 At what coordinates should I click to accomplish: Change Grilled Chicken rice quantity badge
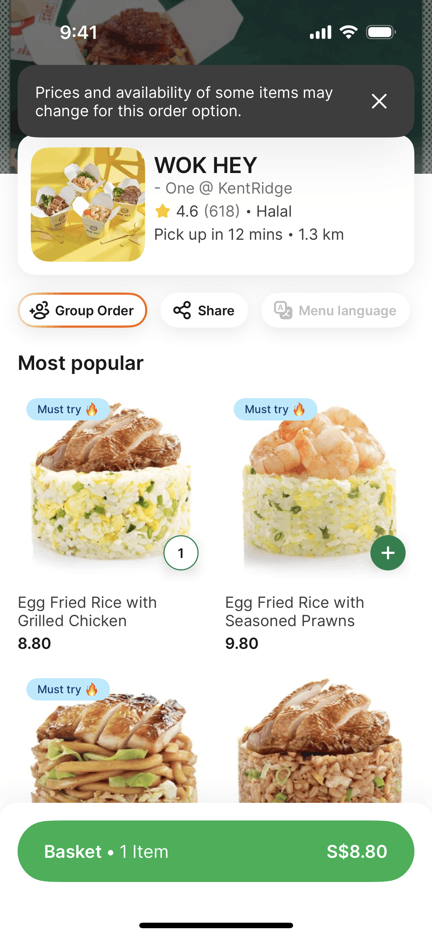(181, 553)
